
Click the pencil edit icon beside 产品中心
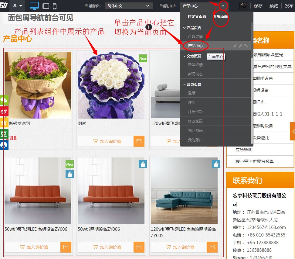tap(235, 46)
